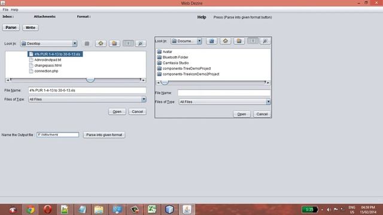Viewport: 383px width, 215px height.
Task: Click the Write button
Action: (x=31, y=27)
